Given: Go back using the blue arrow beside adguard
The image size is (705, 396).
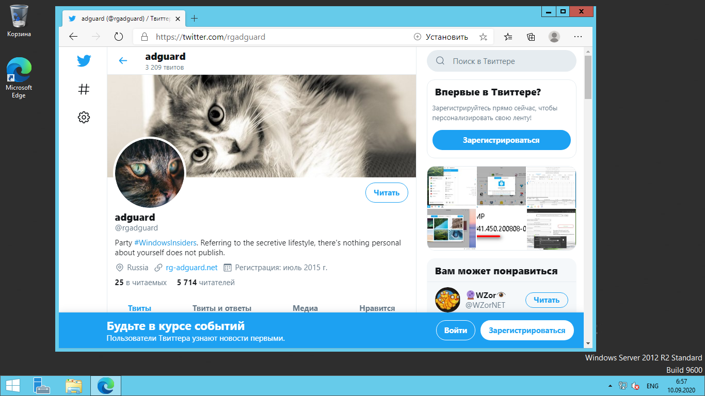Looking at the screenshot, I should [x=123, y=61].
